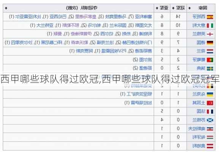Open the 巴伦西亚 team link
Image resolution: width=220 pixels, height=152 pixels.
pyautogui.click(x=58, y=17)
